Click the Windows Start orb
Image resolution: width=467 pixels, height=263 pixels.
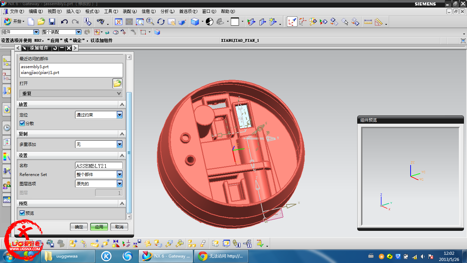(x=8, y=256)
